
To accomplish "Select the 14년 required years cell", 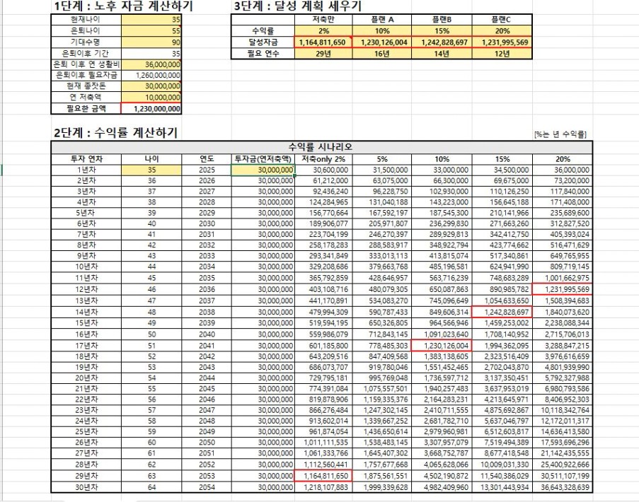I will pyautogui.click(x=442, y=53).
